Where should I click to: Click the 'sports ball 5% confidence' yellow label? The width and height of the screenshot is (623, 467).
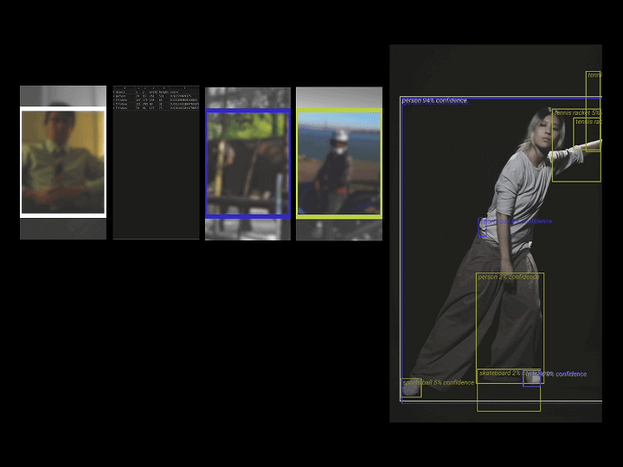tap(438, 382)
